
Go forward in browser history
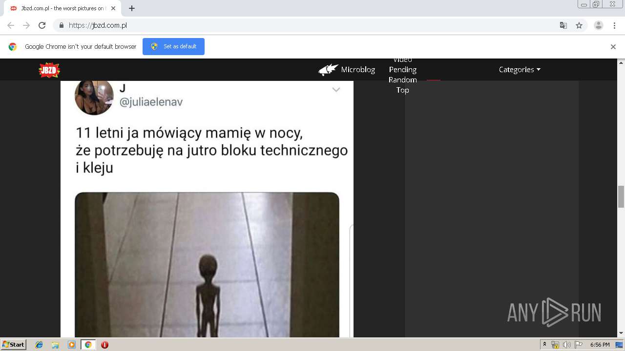tap(26, 25)
